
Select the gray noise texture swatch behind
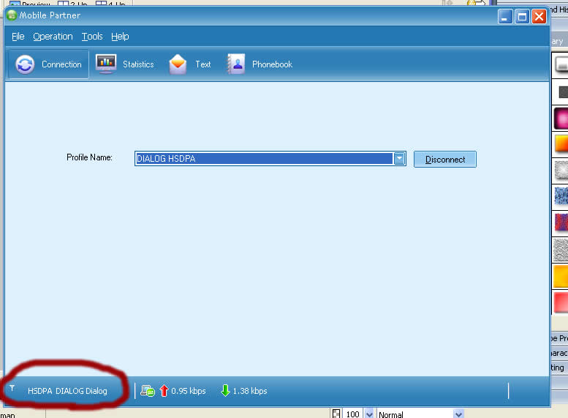tap(561, 249)
